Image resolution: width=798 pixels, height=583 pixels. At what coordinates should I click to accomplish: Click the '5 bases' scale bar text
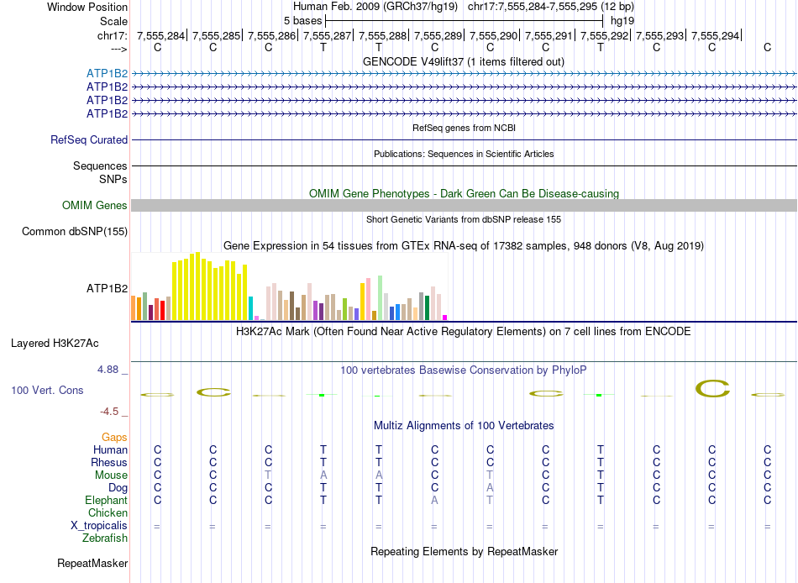302,21
